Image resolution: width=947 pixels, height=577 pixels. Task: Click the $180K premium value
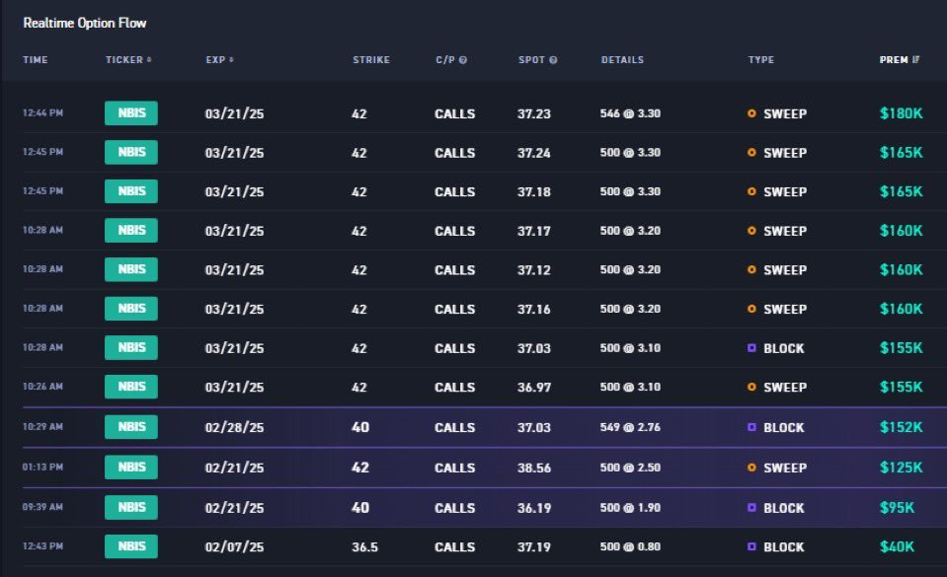coord(901,113)
